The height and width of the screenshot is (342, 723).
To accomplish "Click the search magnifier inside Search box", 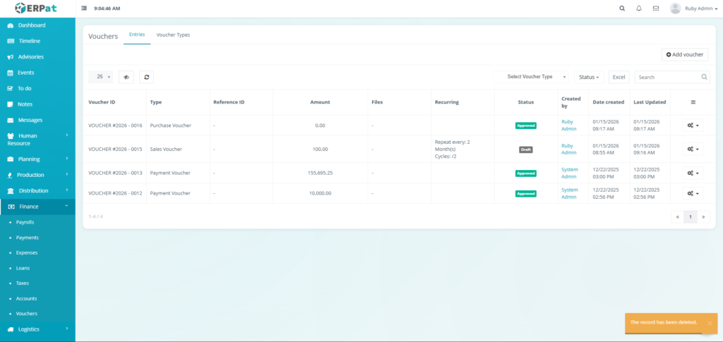I will tap(704, 78).
